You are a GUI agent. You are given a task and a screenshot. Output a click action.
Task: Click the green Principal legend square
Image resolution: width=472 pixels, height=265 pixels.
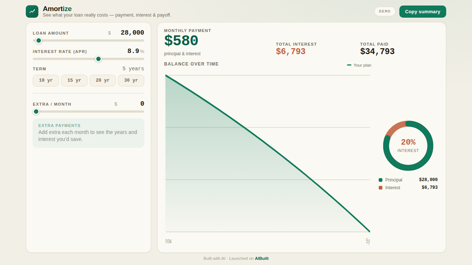click(x=381, y=180)
